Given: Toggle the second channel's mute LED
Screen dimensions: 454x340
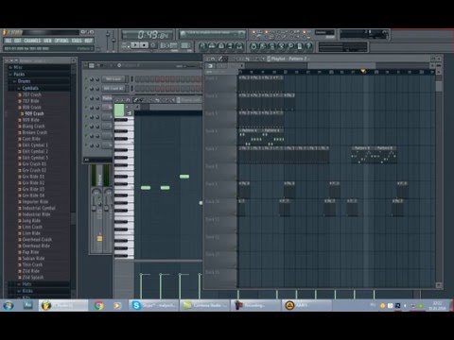Looking at the screenshot, I should point(86,88).
